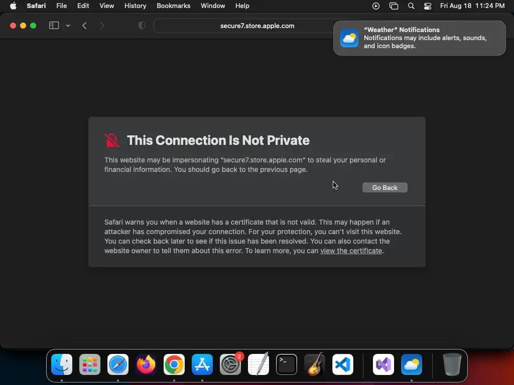Open Safari from the Dock
The width and height of the screenshot is (514, 385).
[x=118, y=364]
